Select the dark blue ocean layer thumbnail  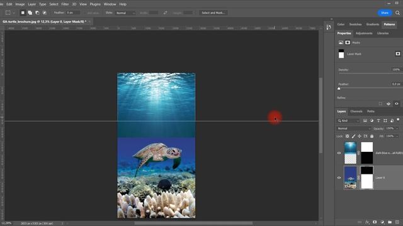pyautogui.click(x=350, y=153)
